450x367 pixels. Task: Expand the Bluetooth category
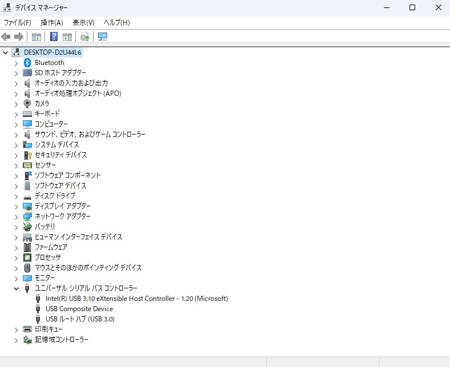(17, 63)
